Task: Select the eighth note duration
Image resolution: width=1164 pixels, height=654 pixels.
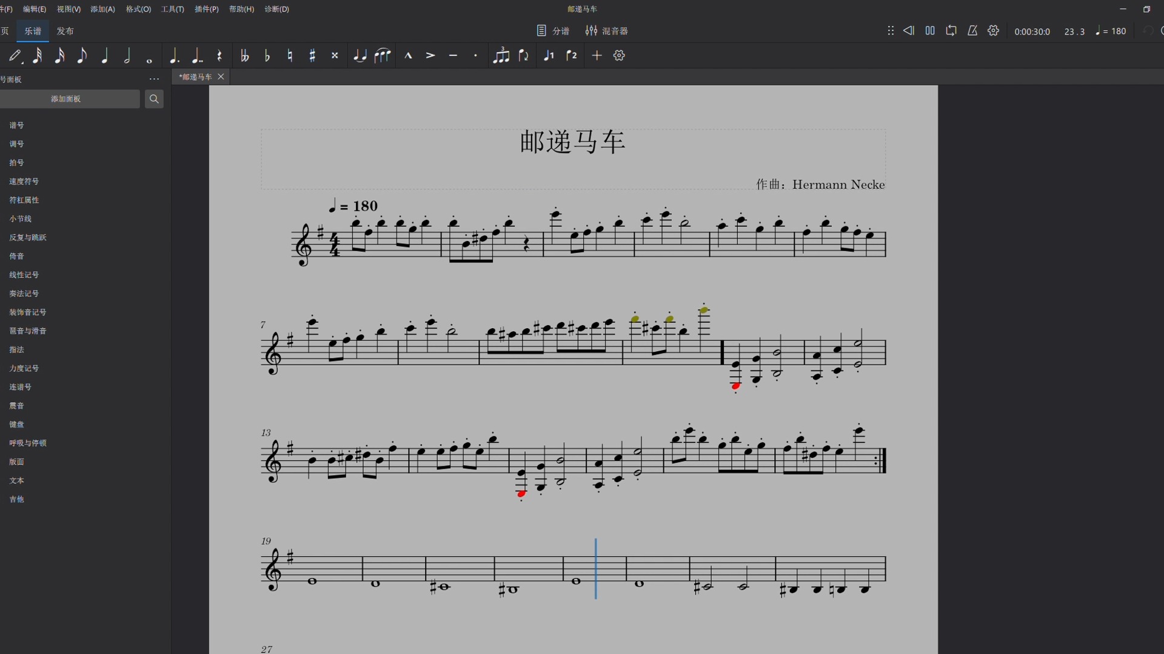Action: click(x=82, y=56)
